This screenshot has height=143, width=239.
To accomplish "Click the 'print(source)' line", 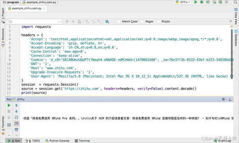I will click(x=34, y=93).
